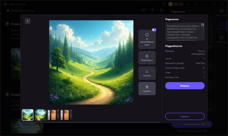Select the first orange phone thumbnail

(x=53, y=115)
